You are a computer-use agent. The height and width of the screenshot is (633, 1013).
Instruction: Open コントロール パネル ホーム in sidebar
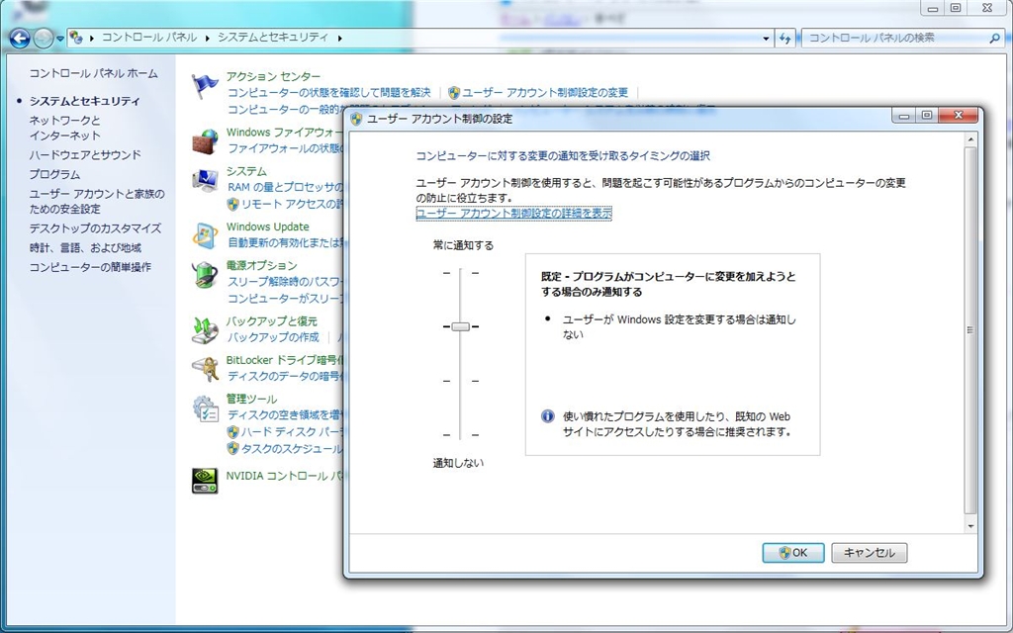(x=93, y=73)
